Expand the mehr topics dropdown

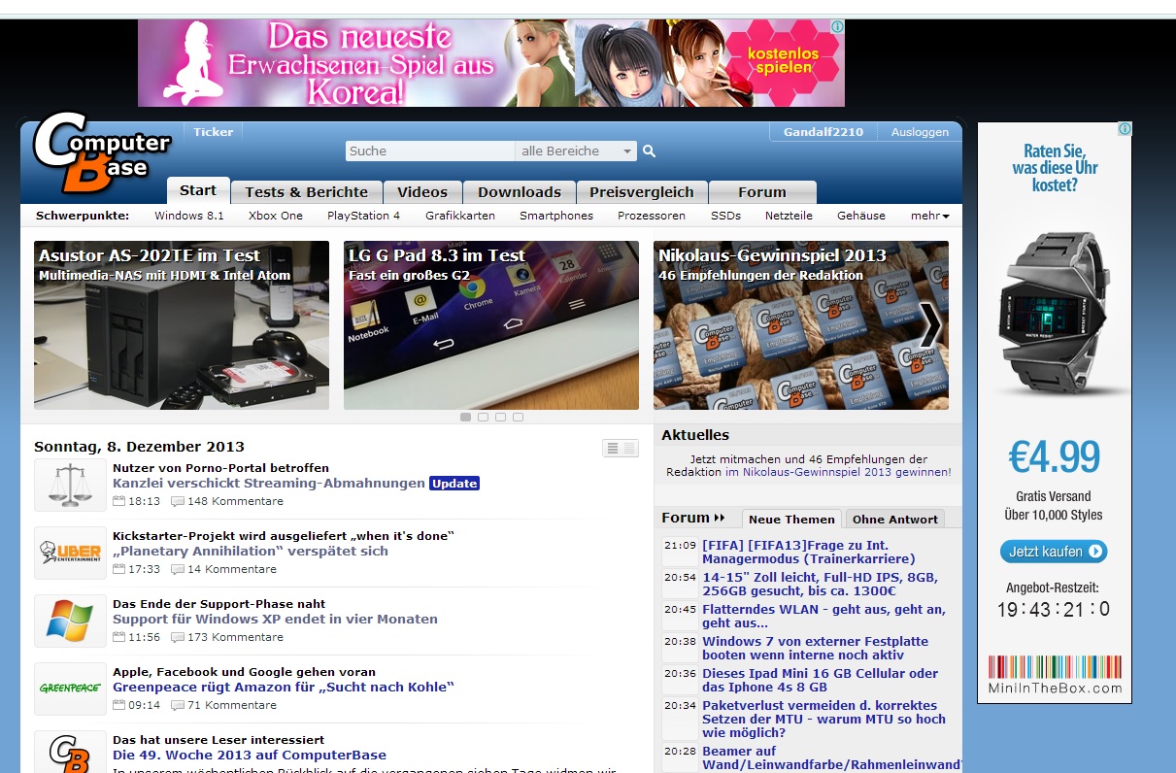click(x=929, y=216)
